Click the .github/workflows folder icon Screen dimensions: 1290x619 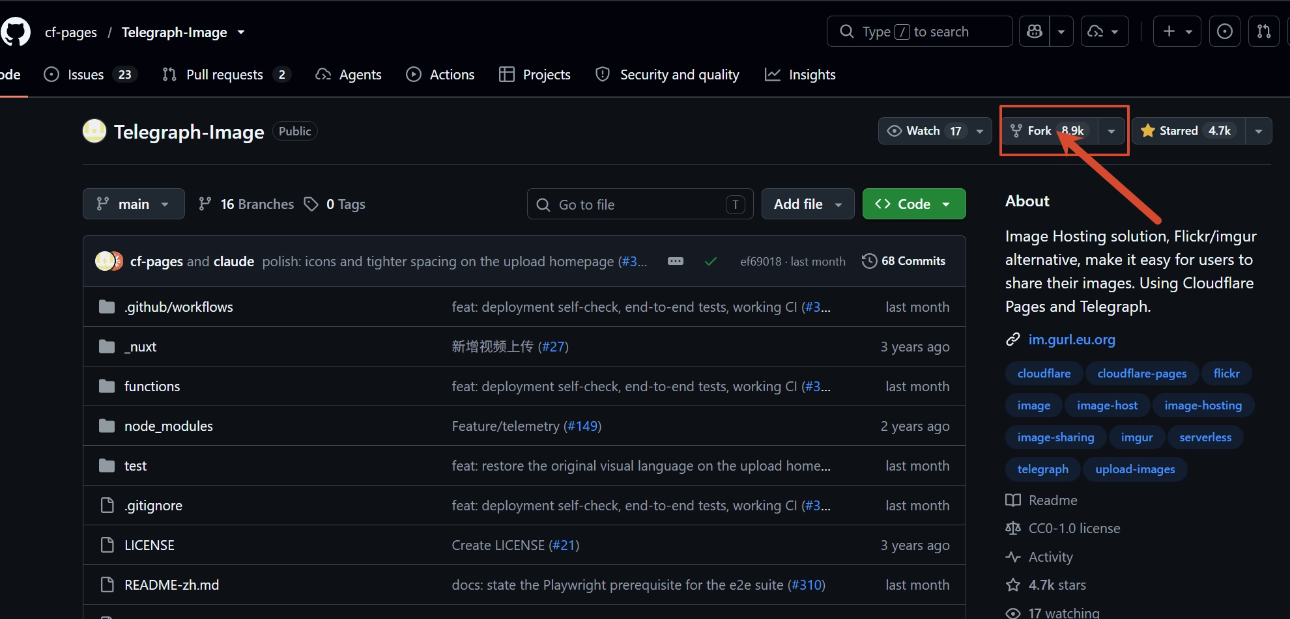107,307
